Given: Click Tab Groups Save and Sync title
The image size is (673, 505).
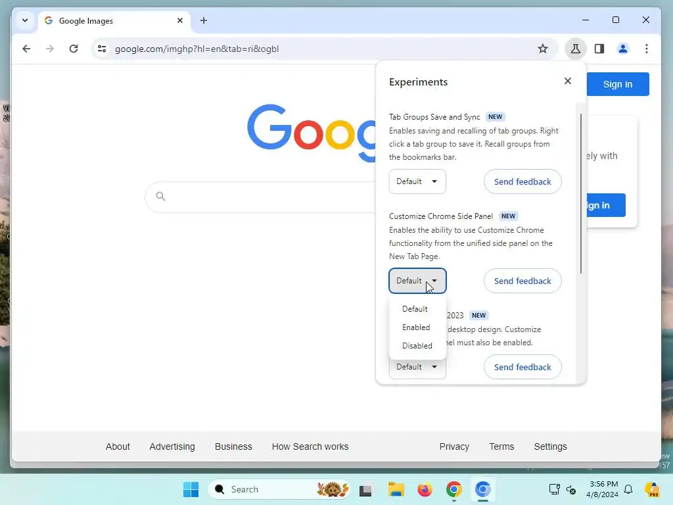Looking at the screenshot, I should point(434,117).
